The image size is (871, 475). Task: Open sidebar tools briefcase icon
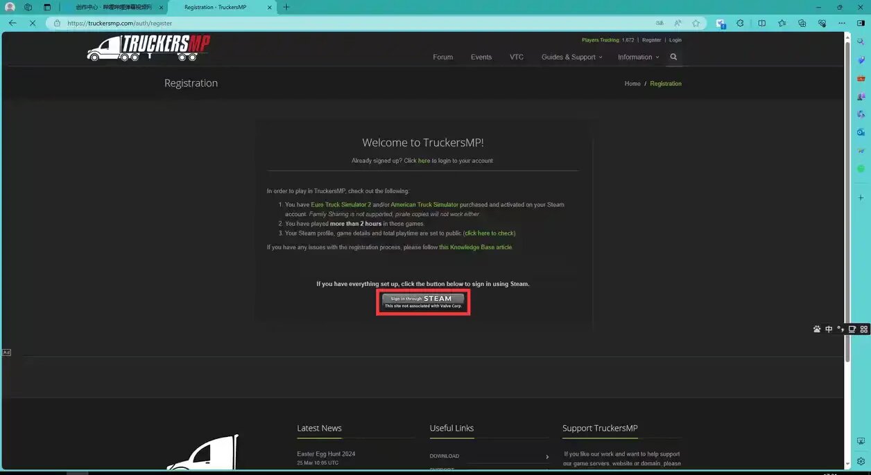[861, 78]
